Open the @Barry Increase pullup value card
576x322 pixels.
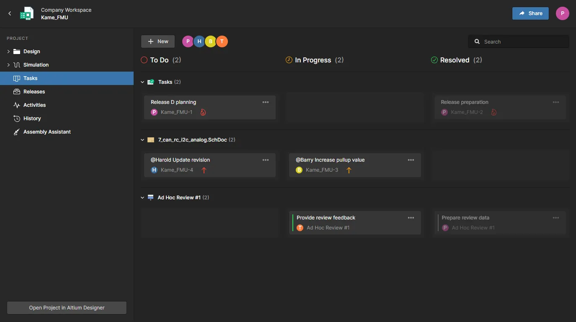point(355,165)
